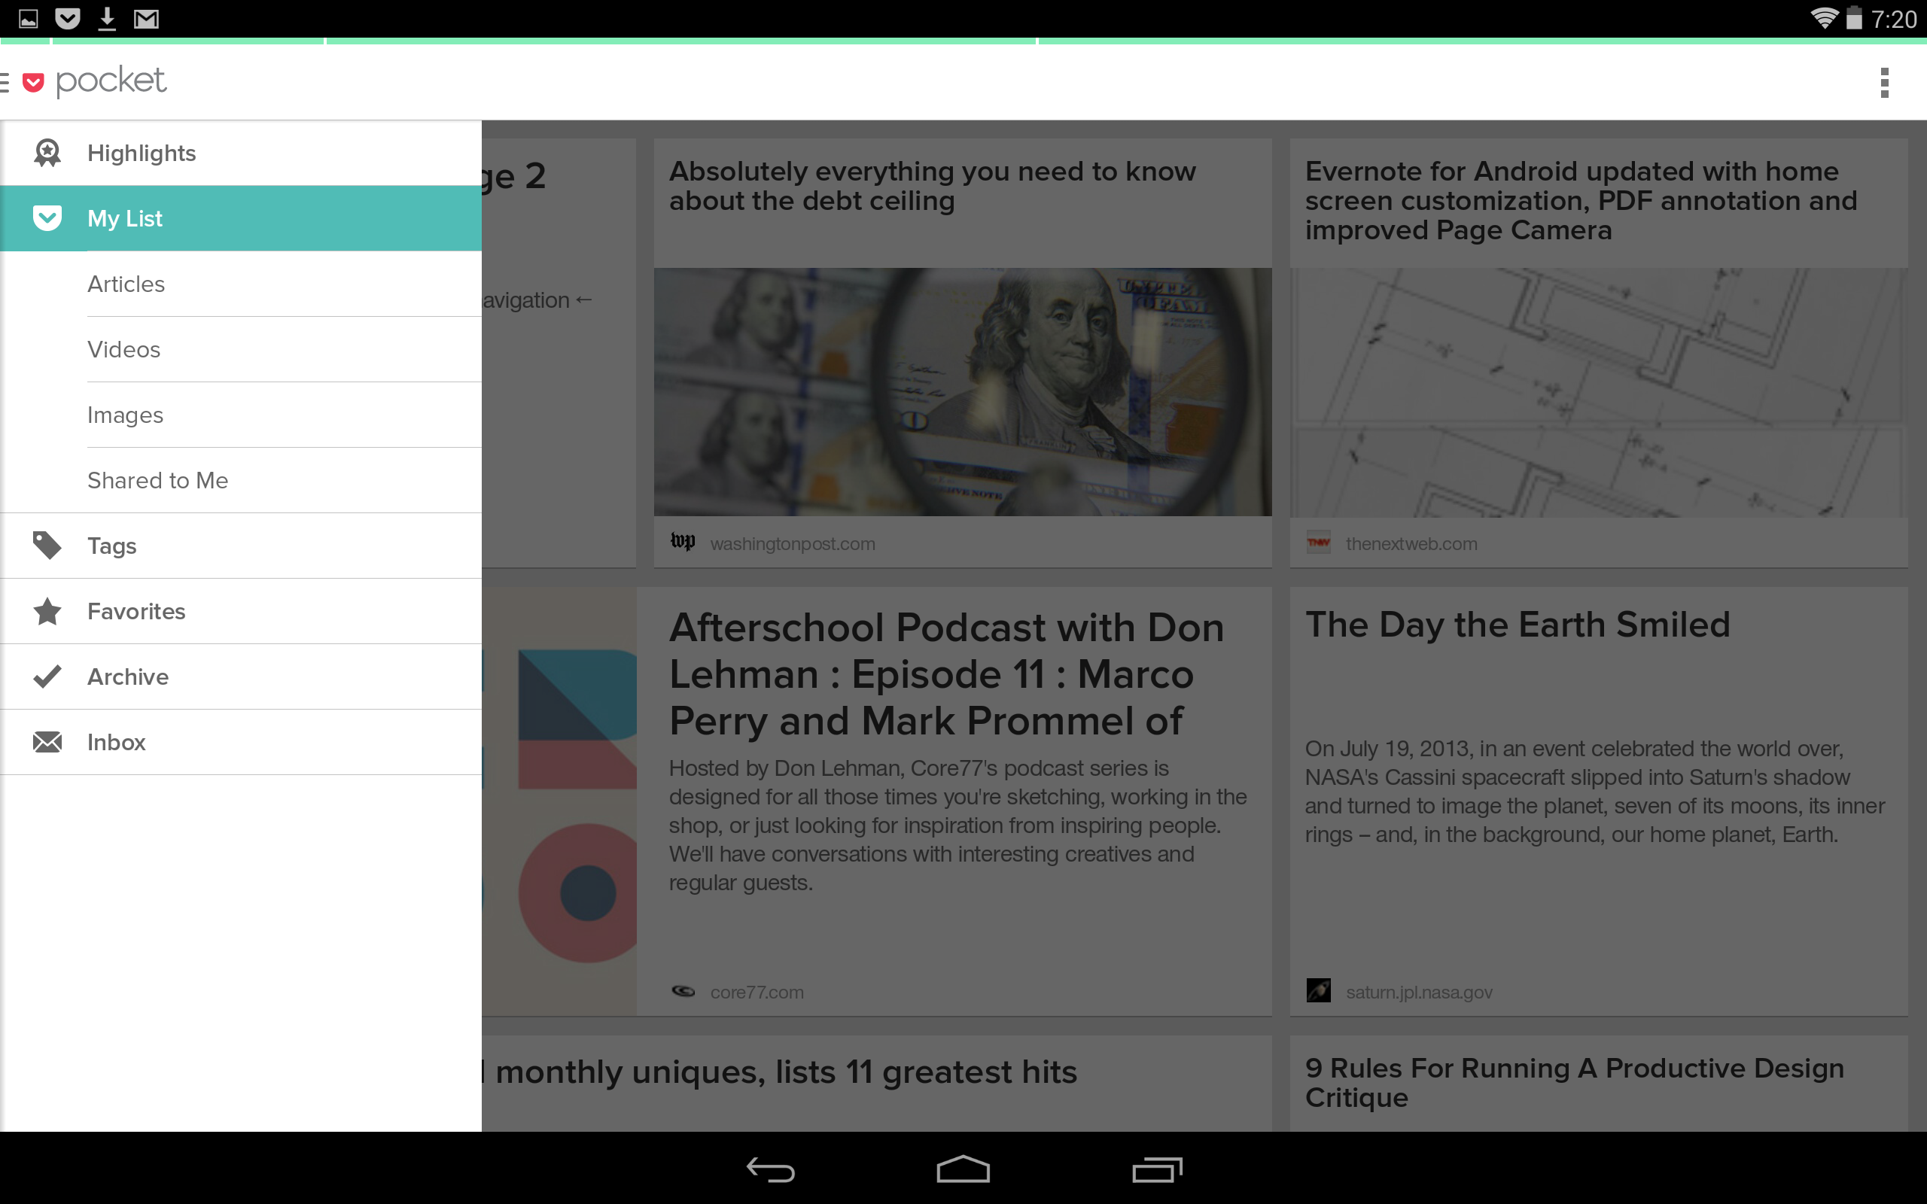
Task: Tap download notification icon in status bar
Action: click(107, 18)
